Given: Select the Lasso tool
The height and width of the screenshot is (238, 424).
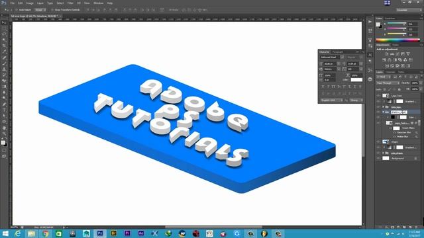Looking at the screenshot, I should (4, 34).
